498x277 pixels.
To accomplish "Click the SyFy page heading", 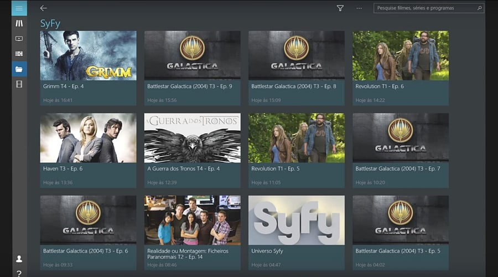I will [50, 23].
